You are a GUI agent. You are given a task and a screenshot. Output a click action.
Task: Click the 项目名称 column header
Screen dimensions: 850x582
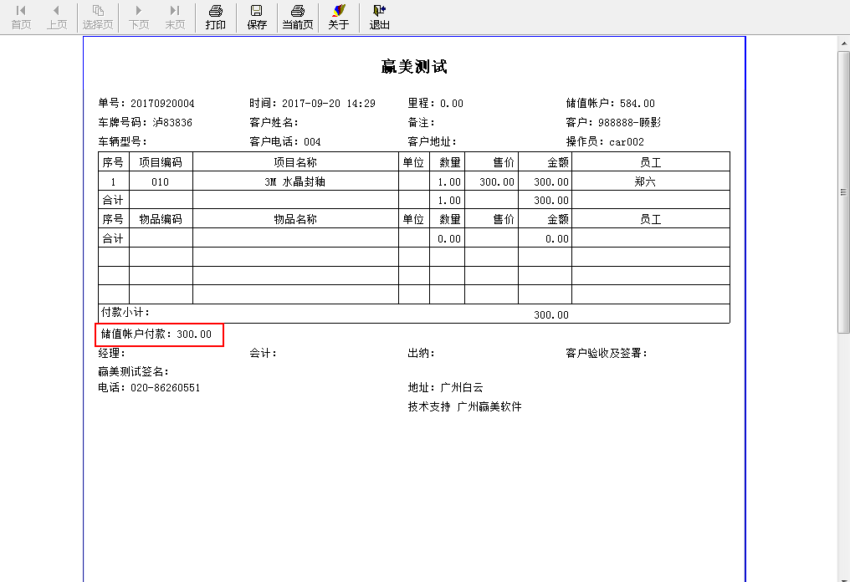(x=295, y=161)
